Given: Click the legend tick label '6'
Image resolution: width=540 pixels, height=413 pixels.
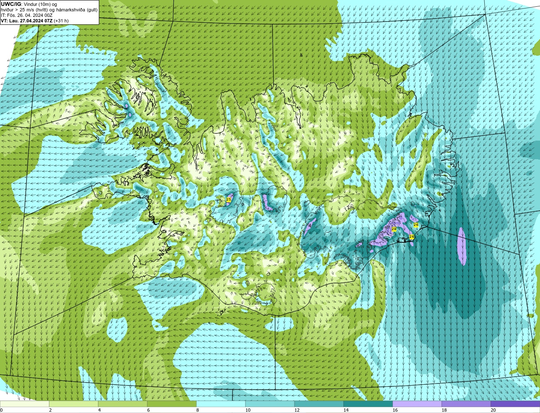Looking at the screenshot, I should click(x=148, y=410).
